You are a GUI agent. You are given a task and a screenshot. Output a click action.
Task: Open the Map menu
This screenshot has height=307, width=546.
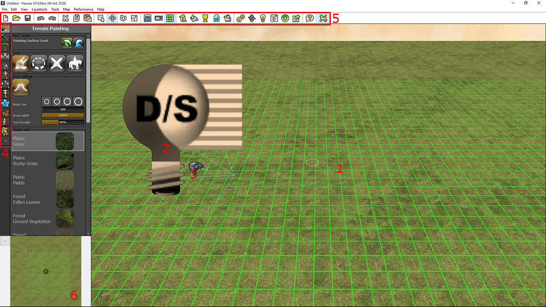point(67,9)
